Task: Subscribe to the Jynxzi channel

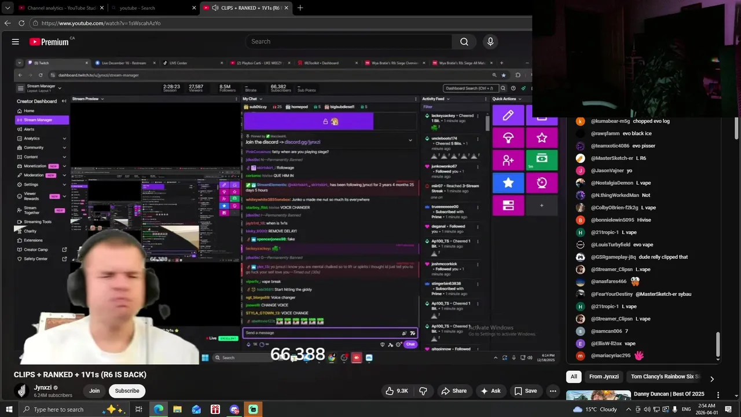Action: [127, 391]
